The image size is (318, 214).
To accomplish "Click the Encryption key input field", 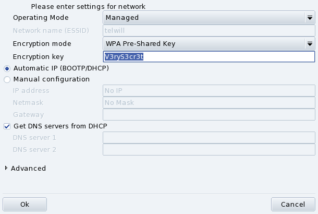I will coord(209,57).
